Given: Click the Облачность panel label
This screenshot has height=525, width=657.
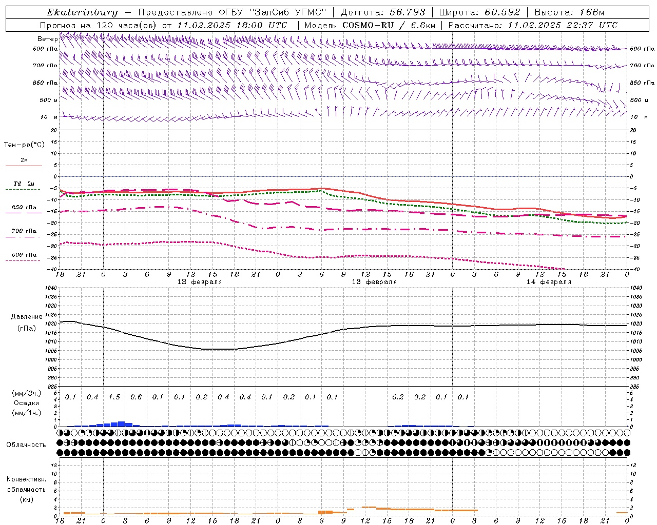Looking at the screenshot, I should tap(26, 445).
